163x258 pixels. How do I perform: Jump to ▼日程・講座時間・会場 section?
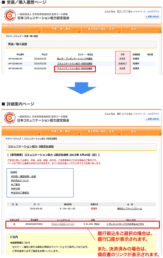(x=23, y=177)
